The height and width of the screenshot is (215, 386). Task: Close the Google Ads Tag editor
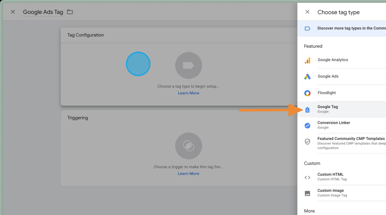(12, 11)
